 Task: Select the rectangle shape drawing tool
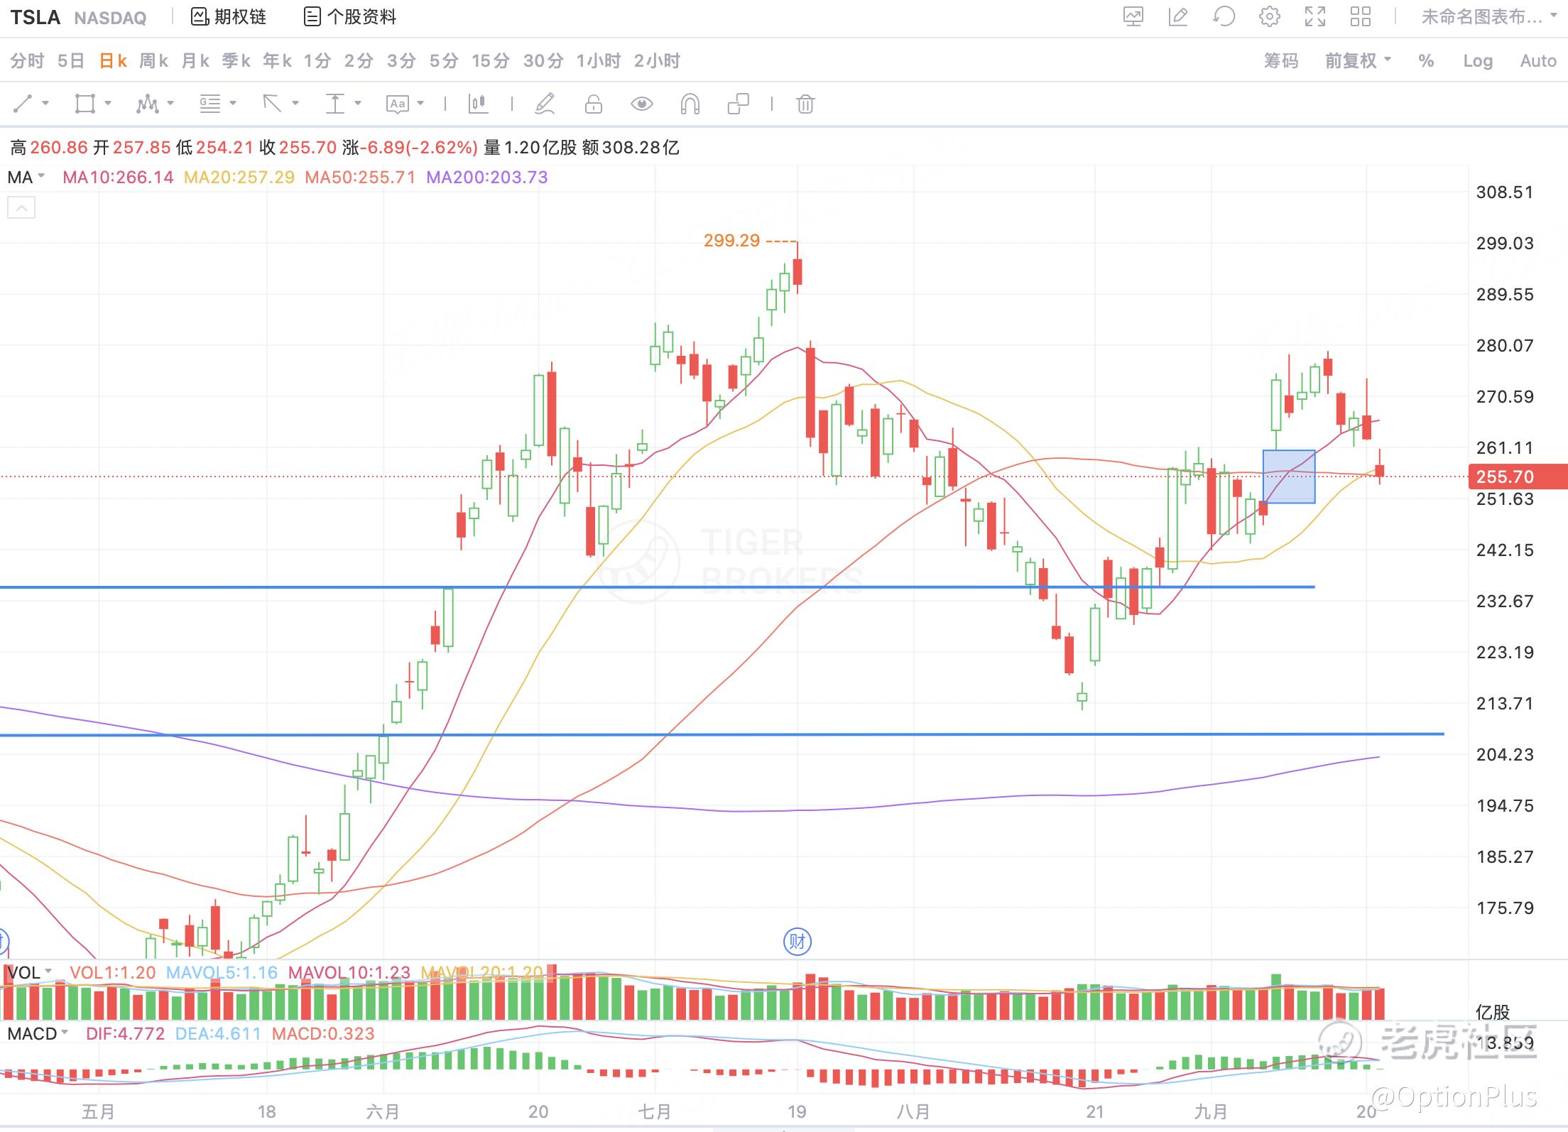[x=85, y=104]
